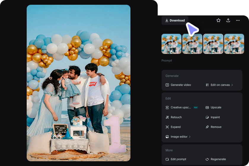Click the Download button
The height and width of the screenshot is (166, 249).
(175, 20)
